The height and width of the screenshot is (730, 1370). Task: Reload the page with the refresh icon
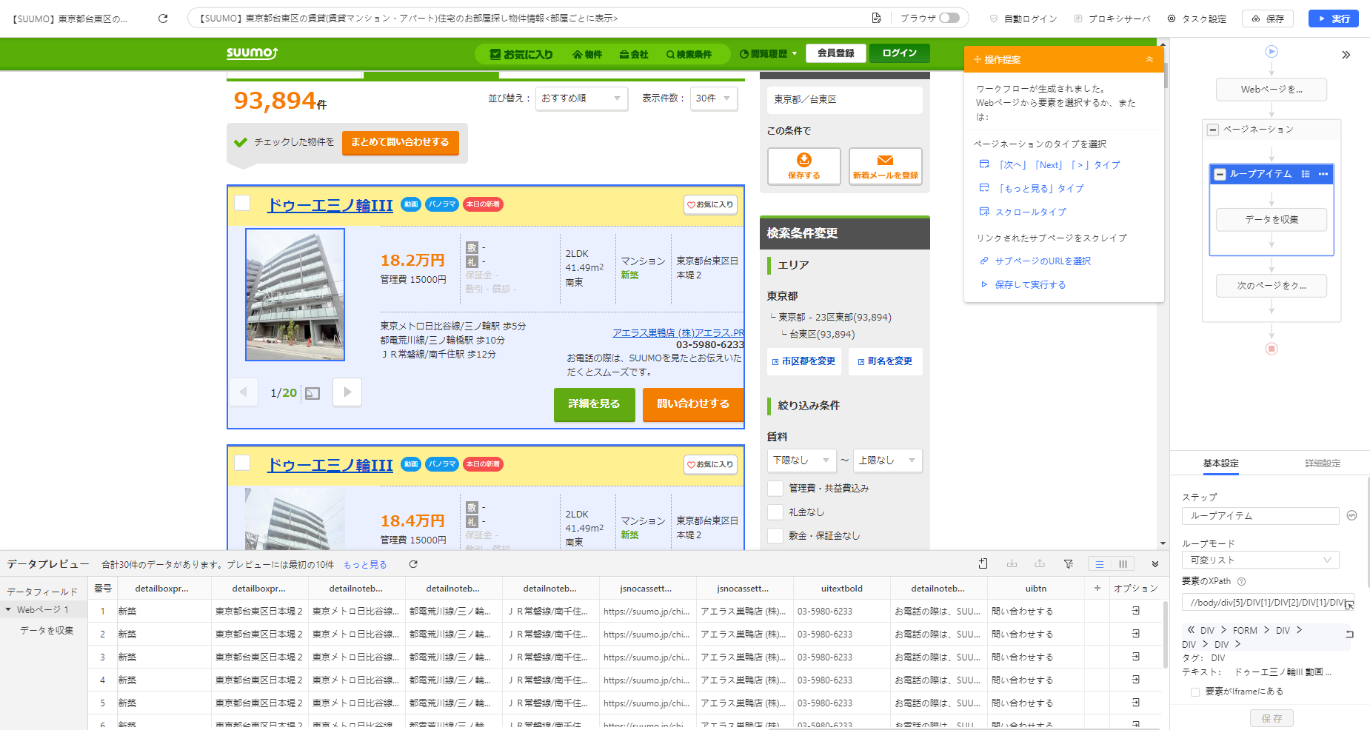coord(163,19)
